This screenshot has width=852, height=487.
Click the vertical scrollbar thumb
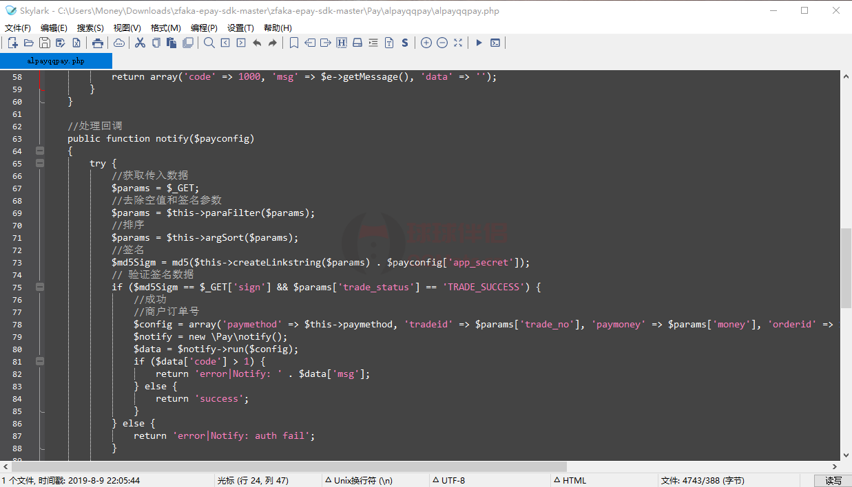[846, 268]
